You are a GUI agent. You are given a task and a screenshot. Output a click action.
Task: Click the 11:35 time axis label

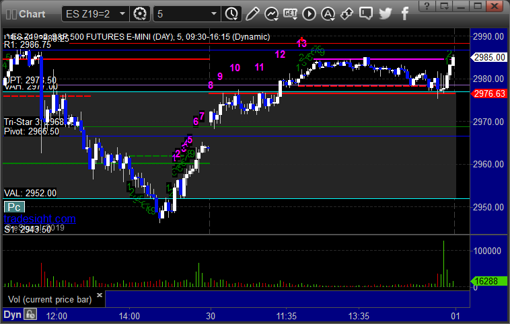tap(286, 316)
